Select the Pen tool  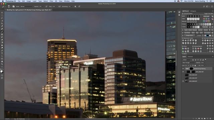pos(2,51)
